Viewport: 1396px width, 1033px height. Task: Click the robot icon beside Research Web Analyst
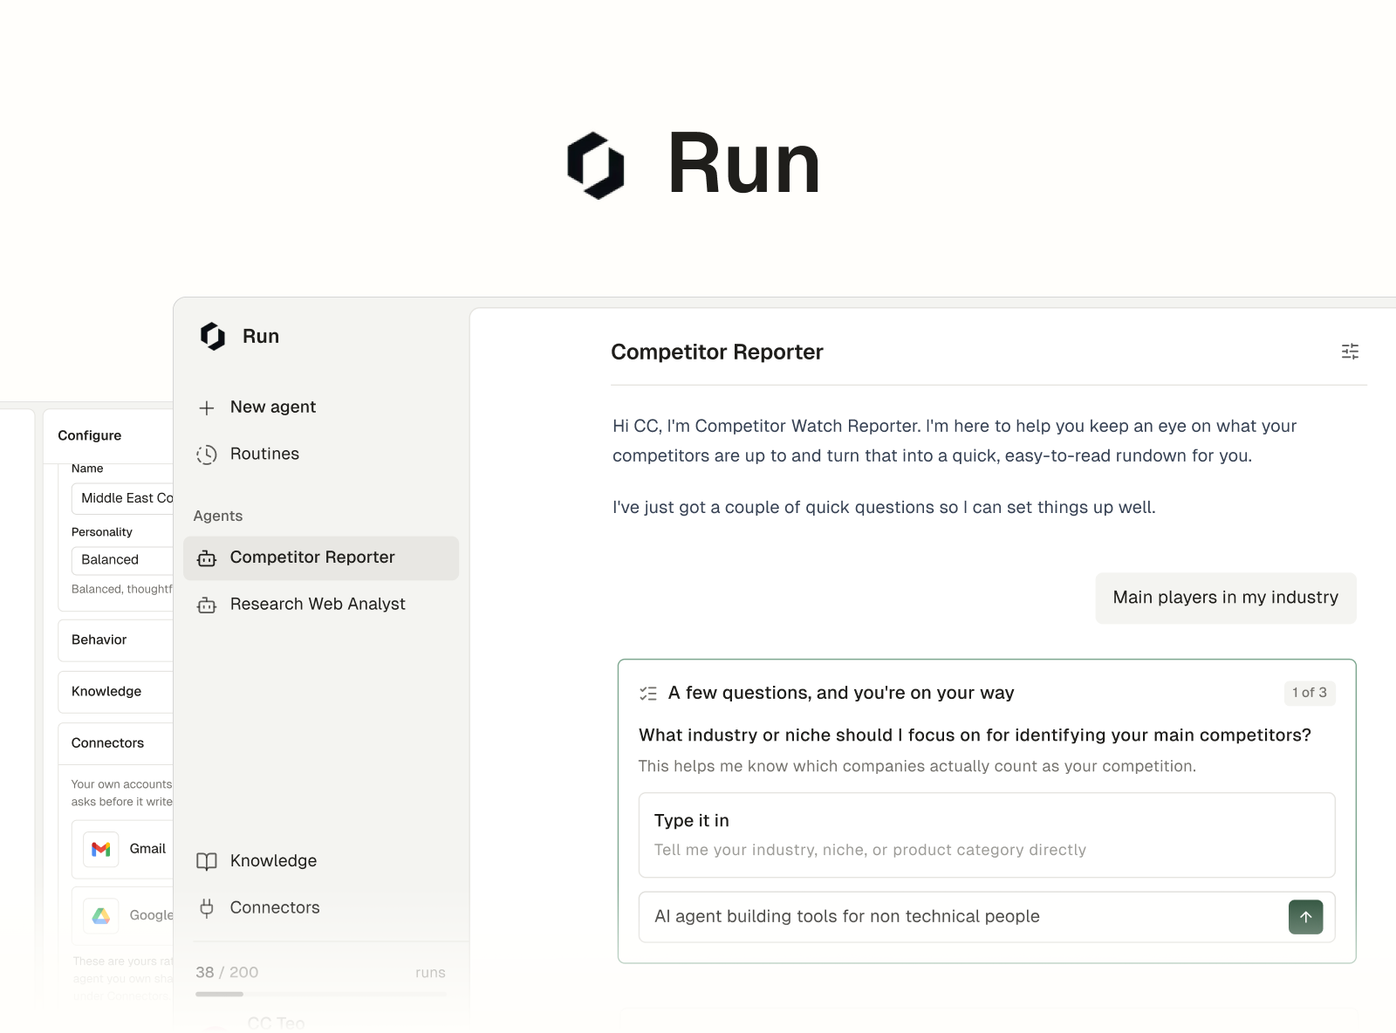tap(207, 605)
